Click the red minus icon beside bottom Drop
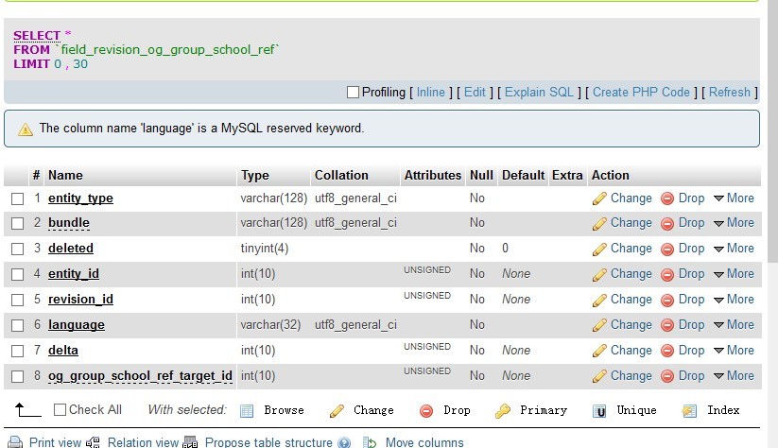Viewport: 778px width, 448px height. pyautogui.click(x=426, y=411)
